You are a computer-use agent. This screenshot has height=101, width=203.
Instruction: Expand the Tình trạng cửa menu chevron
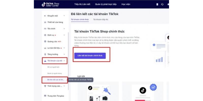tap(64, 86)
